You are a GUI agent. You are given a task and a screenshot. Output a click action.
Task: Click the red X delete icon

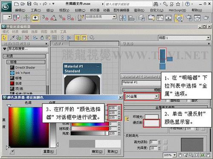click(27, 38)
